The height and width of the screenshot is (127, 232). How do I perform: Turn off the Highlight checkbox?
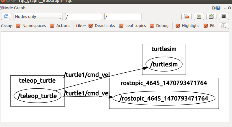(178, 26)
